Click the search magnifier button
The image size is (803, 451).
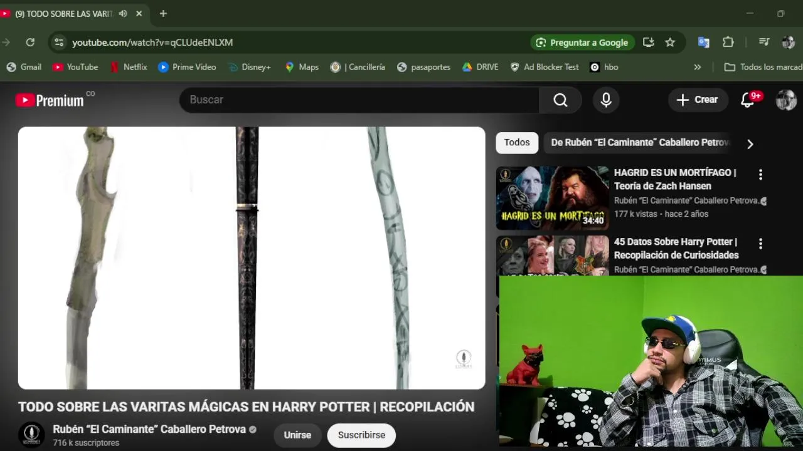(560, 100)
